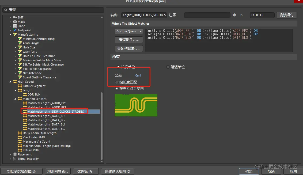Click the Minimum Solder Mask Sliver icon
This screenshot has height=175, width=303.
click(20, 60)
